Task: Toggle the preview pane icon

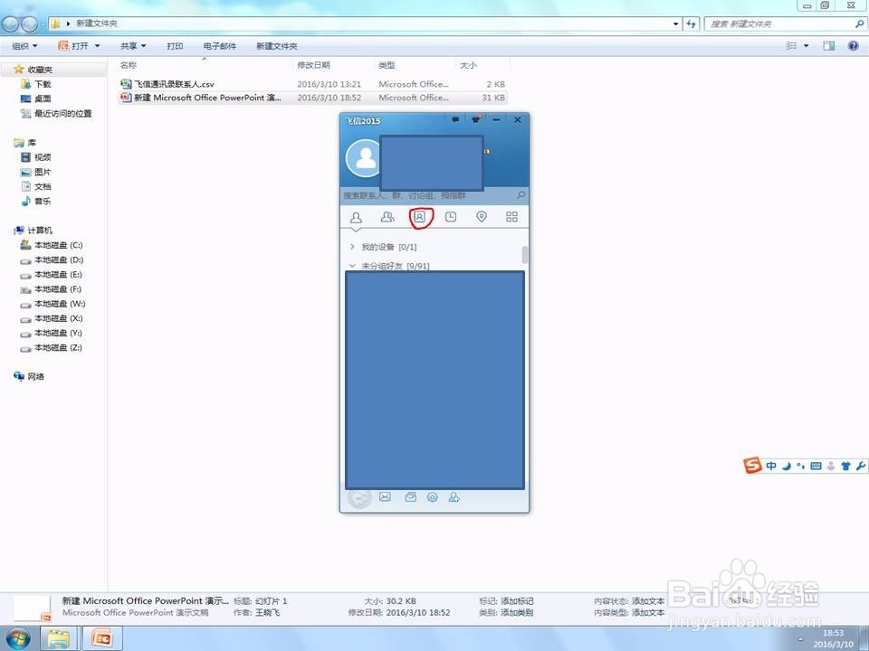Action: click(828, 46)
